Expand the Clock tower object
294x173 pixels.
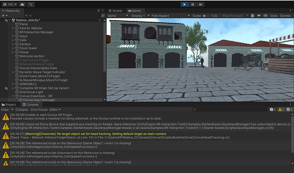[x=13, y=48]
